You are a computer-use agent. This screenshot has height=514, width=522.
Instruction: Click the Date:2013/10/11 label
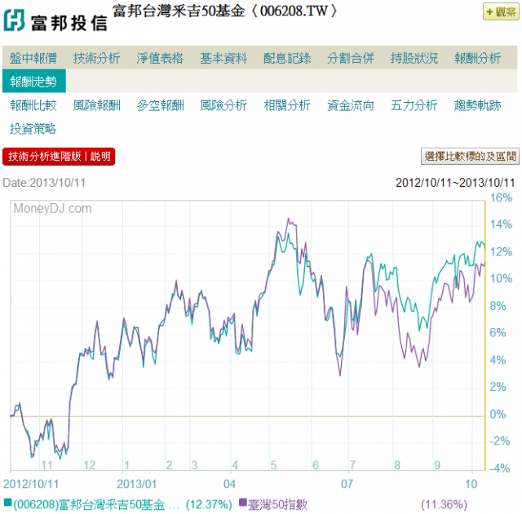(44, 183)
